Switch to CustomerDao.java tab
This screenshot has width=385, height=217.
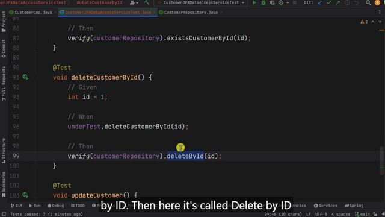click(33, 12)
